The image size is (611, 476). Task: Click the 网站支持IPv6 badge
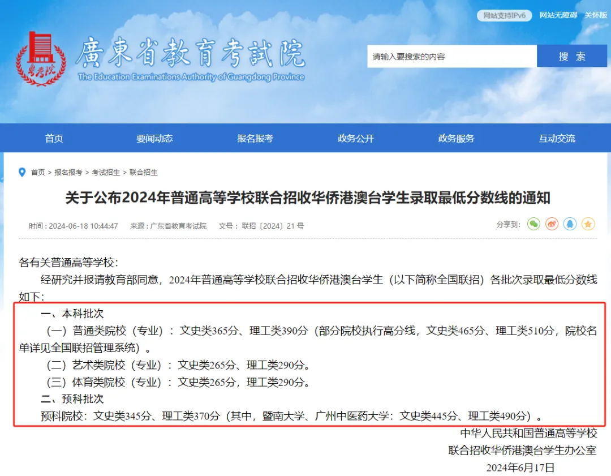[x=504, y=15]
